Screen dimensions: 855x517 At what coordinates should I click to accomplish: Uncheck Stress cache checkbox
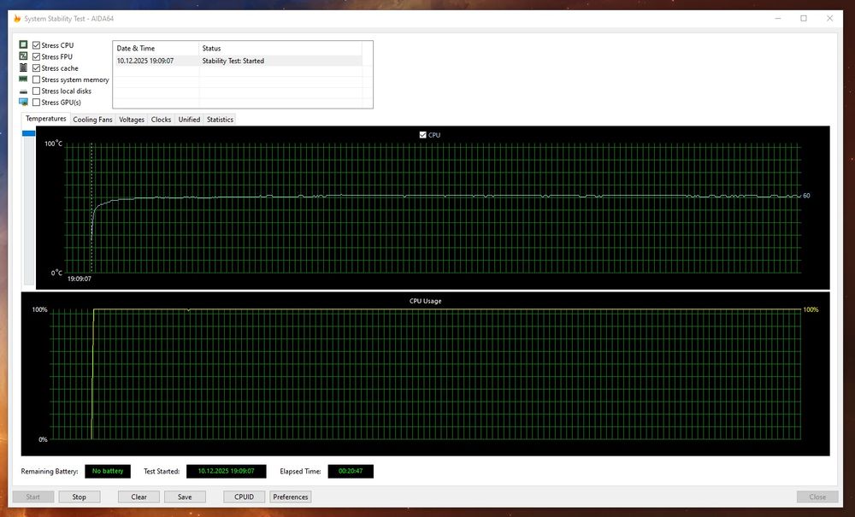coord(36,68)
